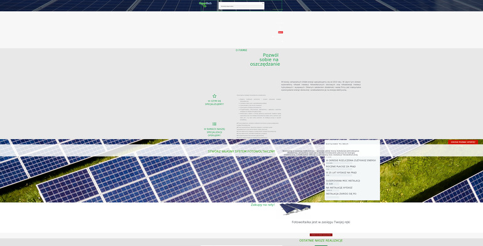483x246 pixels.
Task: Click the 'Ostatnie nasze realizacje' heading
Action: click(321, 240)
